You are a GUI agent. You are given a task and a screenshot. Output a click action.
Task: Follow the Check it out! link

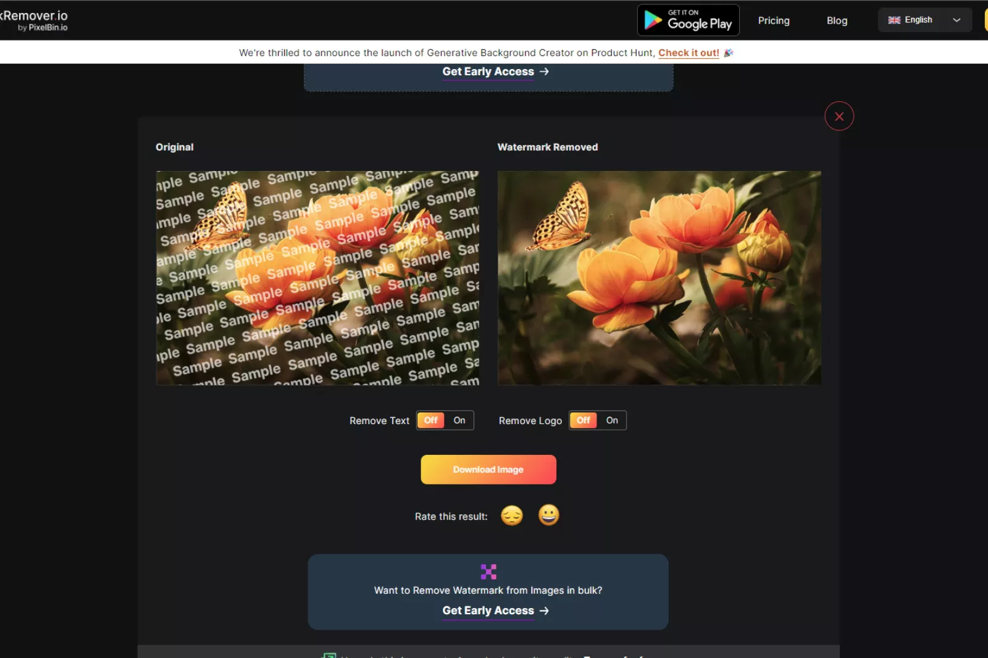[689, 53]
